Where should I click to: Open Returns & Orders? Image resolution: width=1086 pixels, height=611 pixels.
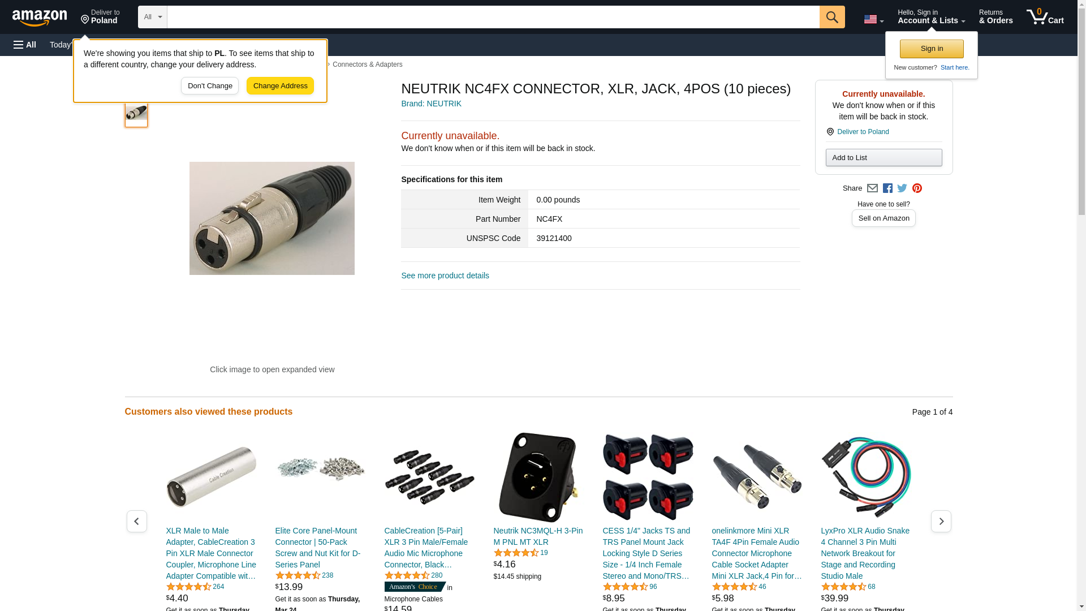point(996,17)
